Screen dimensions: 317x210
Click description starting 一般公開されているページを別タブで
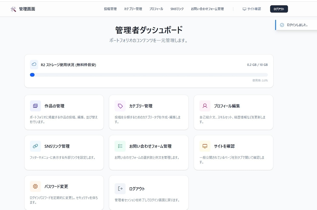point(232,160)
